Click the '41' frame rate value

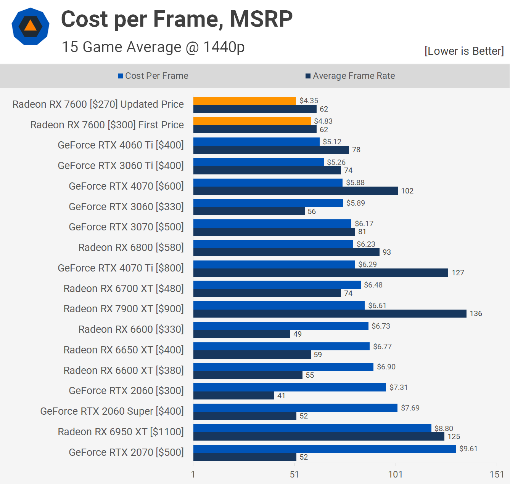[281, 396]
